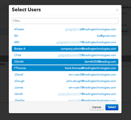This screenshot has width=131, height=120.
Task: Cancel the user selection
Action: coord(97,107)
